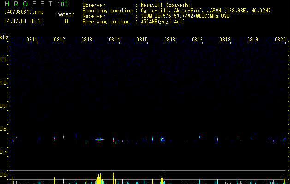This screenshot has width=290, height=184.
Task: Click the 0819 time marker
Action: click(253, 39)
